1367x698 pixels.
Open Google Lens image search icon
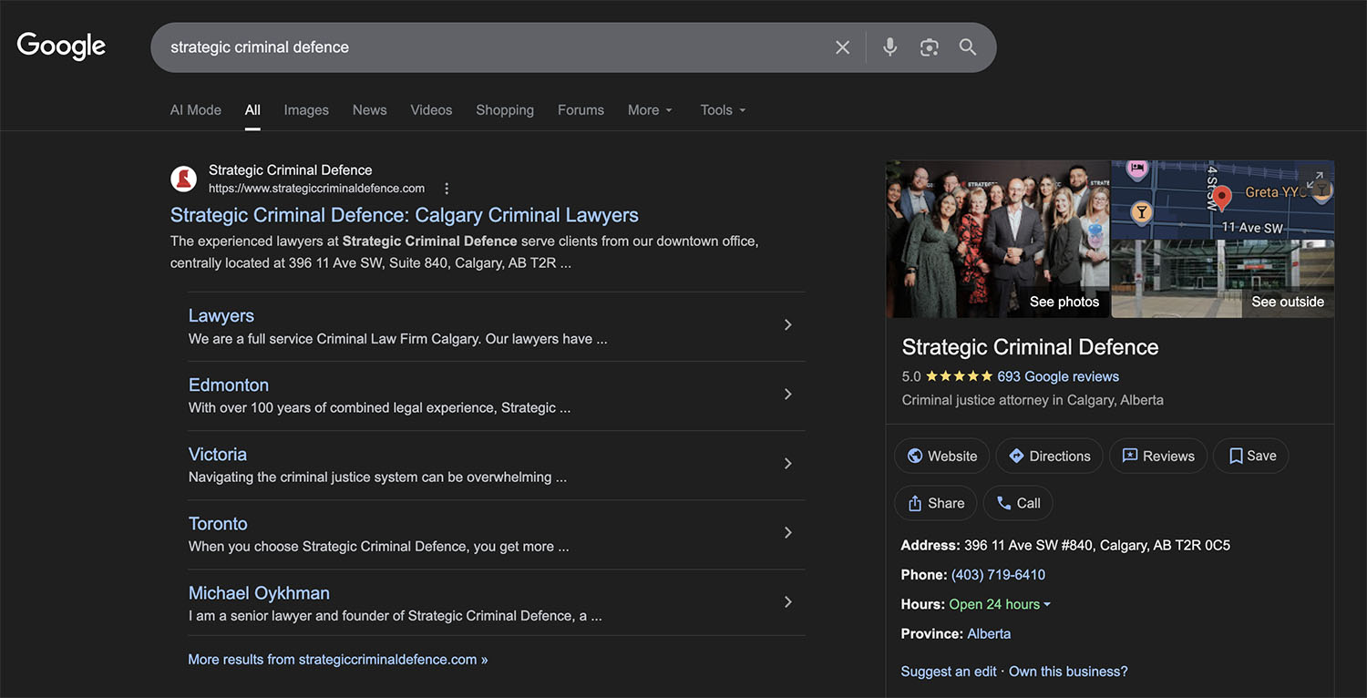point(929,47)
